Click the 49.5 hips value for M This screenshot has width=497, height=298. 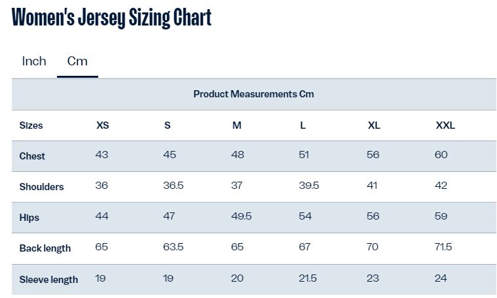[241, 216]
